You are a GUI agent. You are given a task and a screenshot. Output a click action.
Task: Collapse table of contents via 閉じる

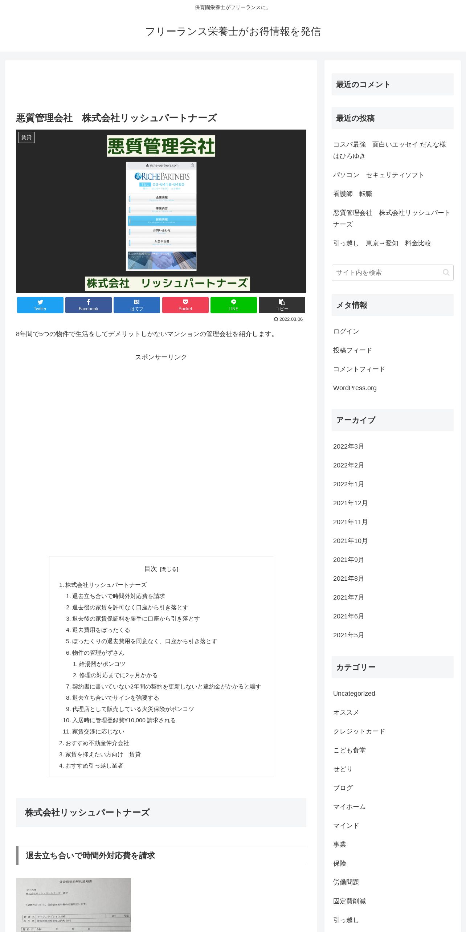[169, 569]
